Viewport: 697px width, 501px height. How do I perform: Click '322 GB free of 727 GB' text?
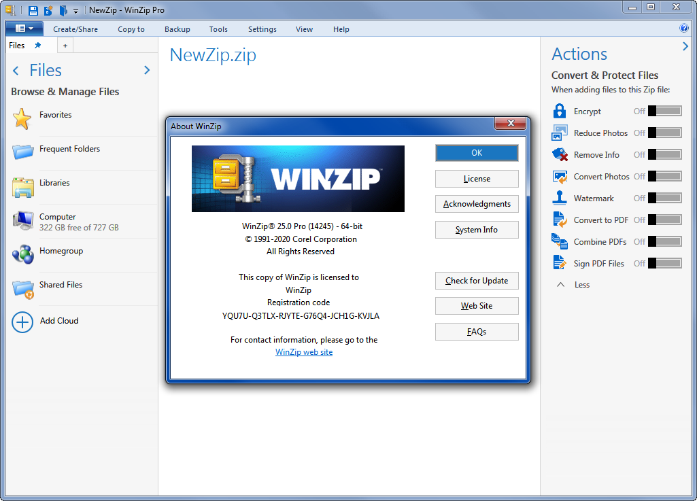coord(79,228)
